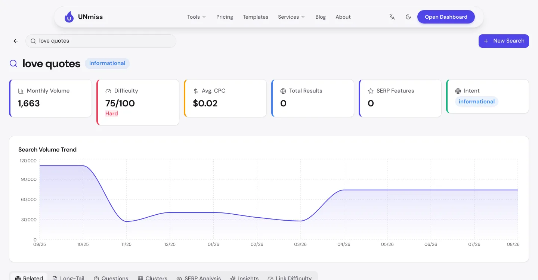538x280 pixels.
Task: Click the Hard difficulty label
Action: 112,113
